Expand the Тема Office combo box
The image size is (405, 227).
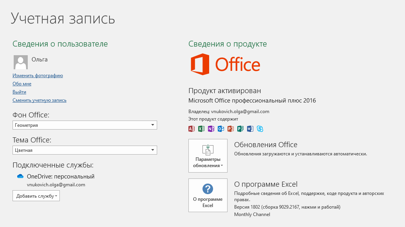[85, 150]
